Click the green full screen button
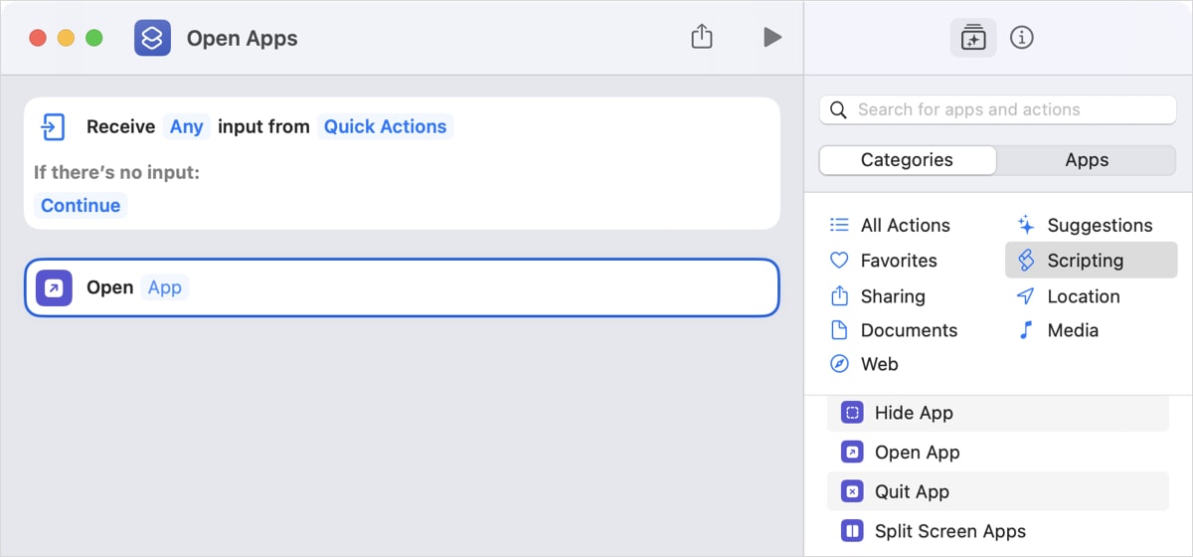1193x557 pixels. tap(93, 38)
